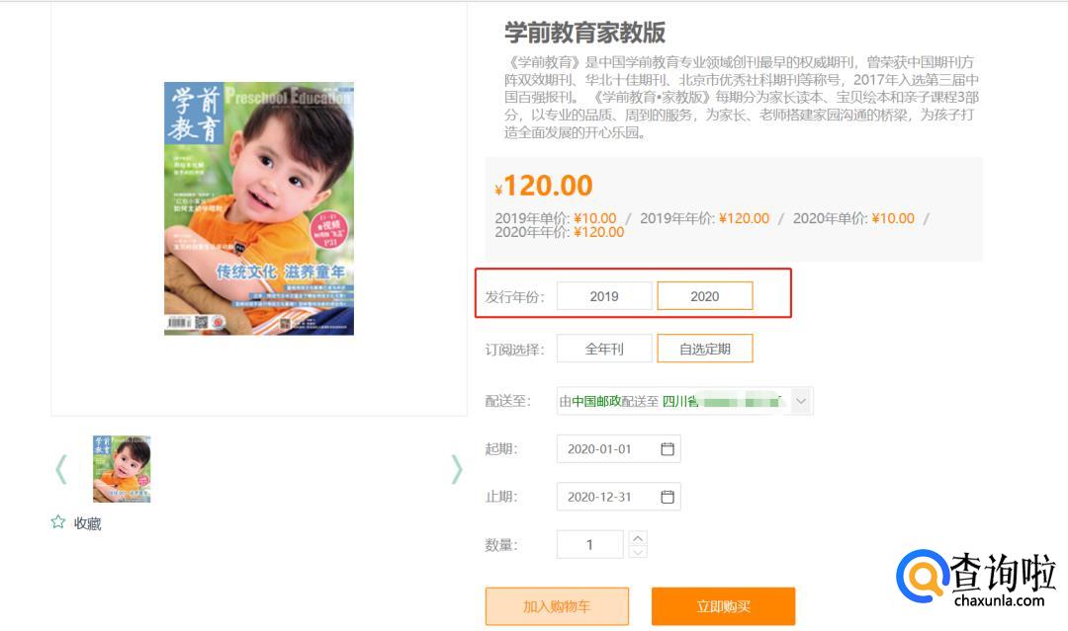Click the 加入购物车 button
The width and height of the screenshot is (1068, 631).
pyautogui.click(x=557, y=606)
